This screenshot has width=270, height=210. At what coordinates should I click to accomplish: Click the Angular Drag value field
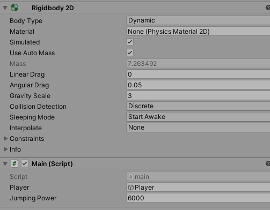(198, 85)
